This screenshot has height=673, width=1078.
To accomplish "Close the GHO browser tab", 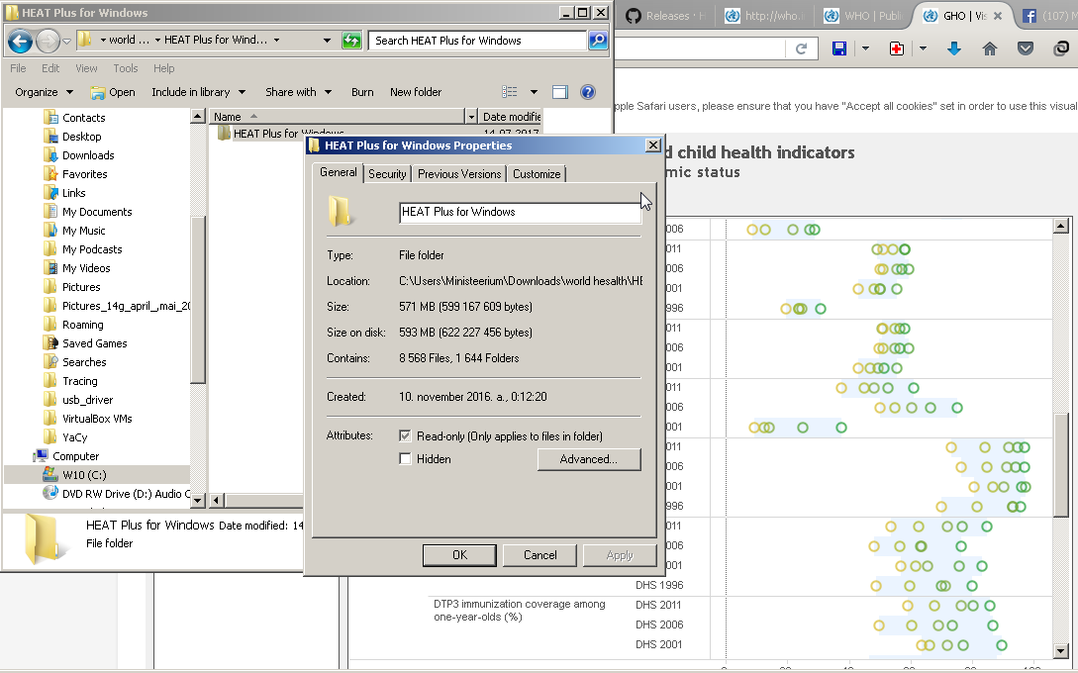I will (x=998, y=16).
